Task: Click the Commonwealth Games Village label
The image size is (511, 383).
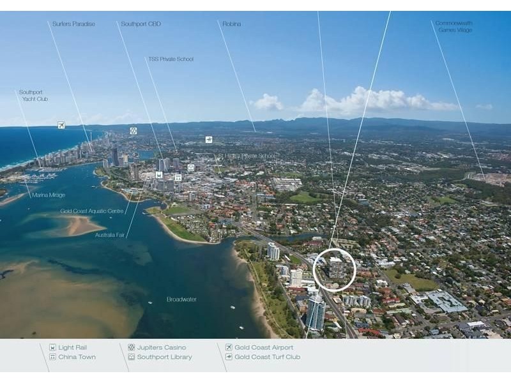Action: 455,26
